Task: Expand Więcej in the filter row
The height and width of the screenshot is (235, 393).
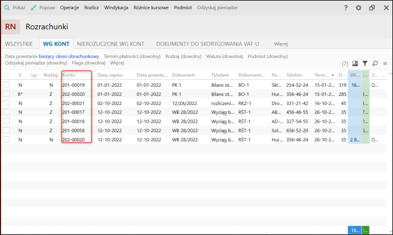Action: tap(117, 63)
